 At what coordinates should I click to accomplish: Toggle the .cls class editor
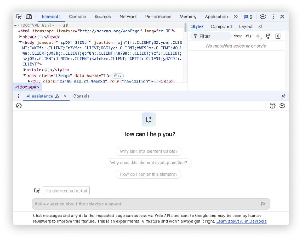(x=248, y=36)
